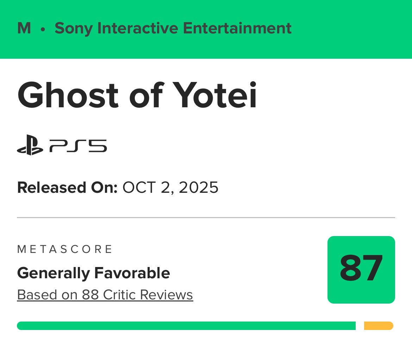
Task: Click the green 87 Metascore badge
Action: (361, 270)
